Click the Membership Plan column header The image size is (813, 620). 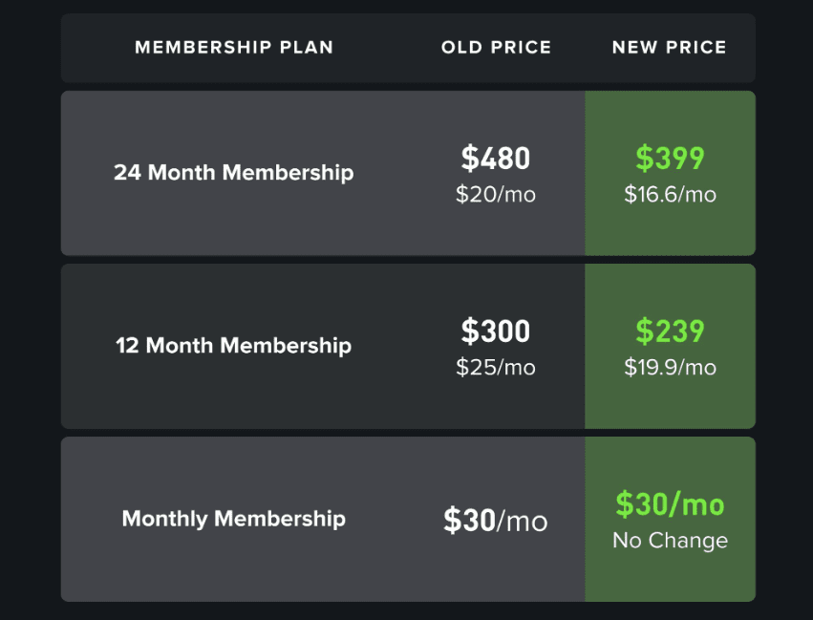click(x=234, y=48)
